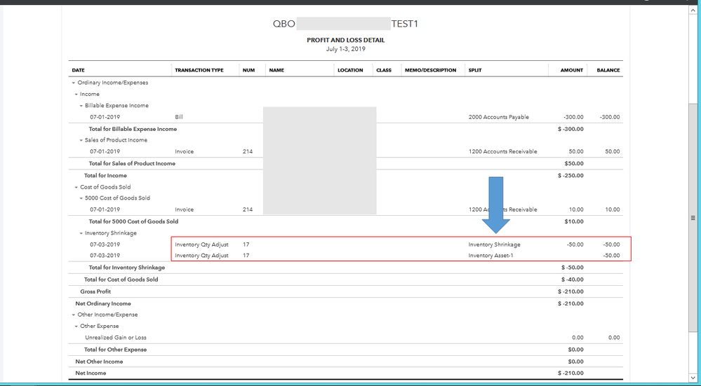
Task: Click the -300.00 amount in Bill row
Action: pyautogui.click(x=573, y=118)
